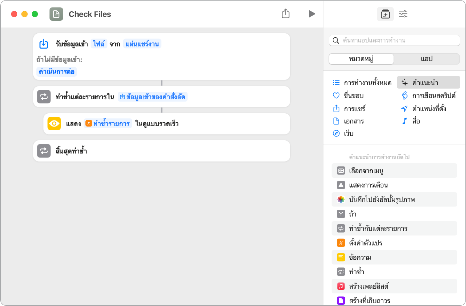Click the Share icon in the toolbar
Screen dimensions: 466x306
pyautogui.click(x=286, y=14)
